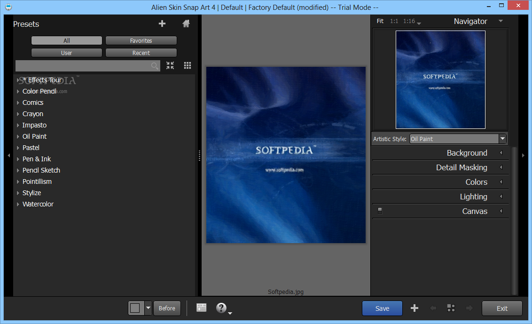Hide the right panel with edge arrow

523,156
